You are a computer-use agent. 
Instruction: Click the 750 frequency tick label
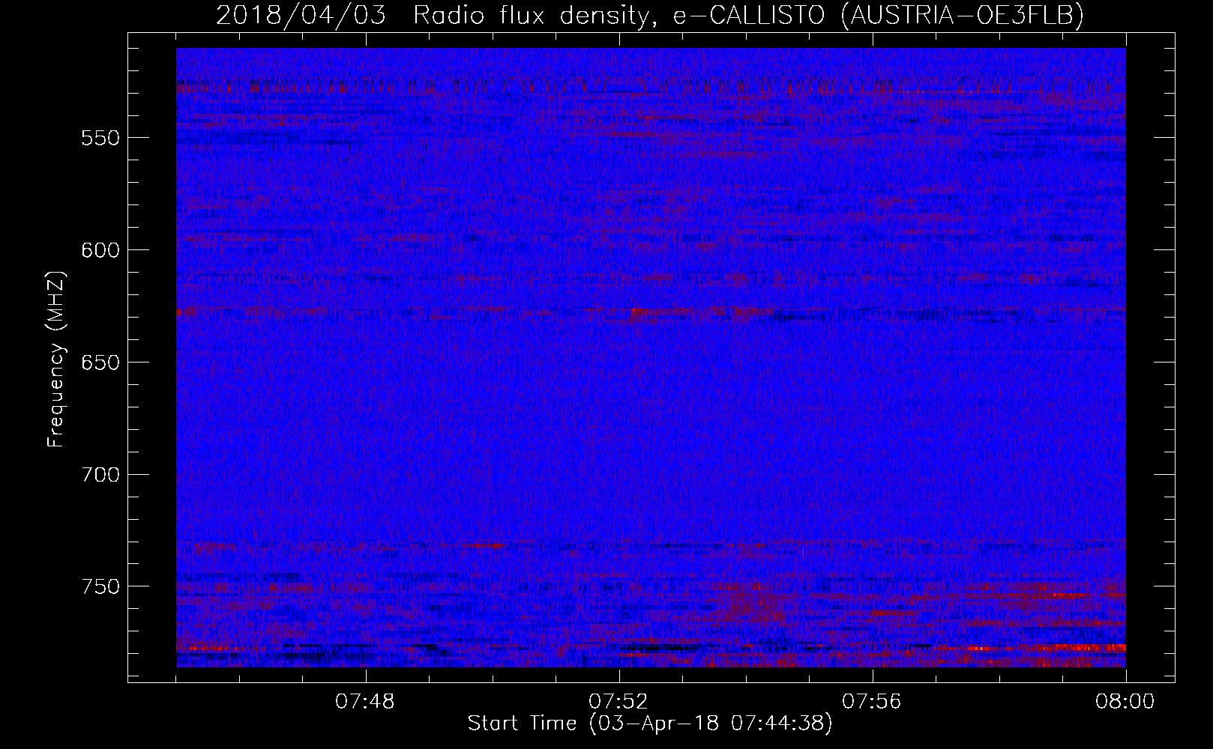coord(100,586)
